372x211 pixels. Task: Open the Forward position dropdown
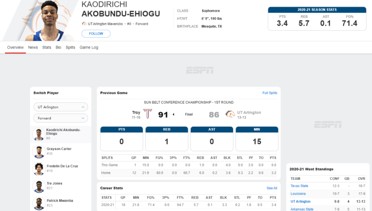[61, 118]
